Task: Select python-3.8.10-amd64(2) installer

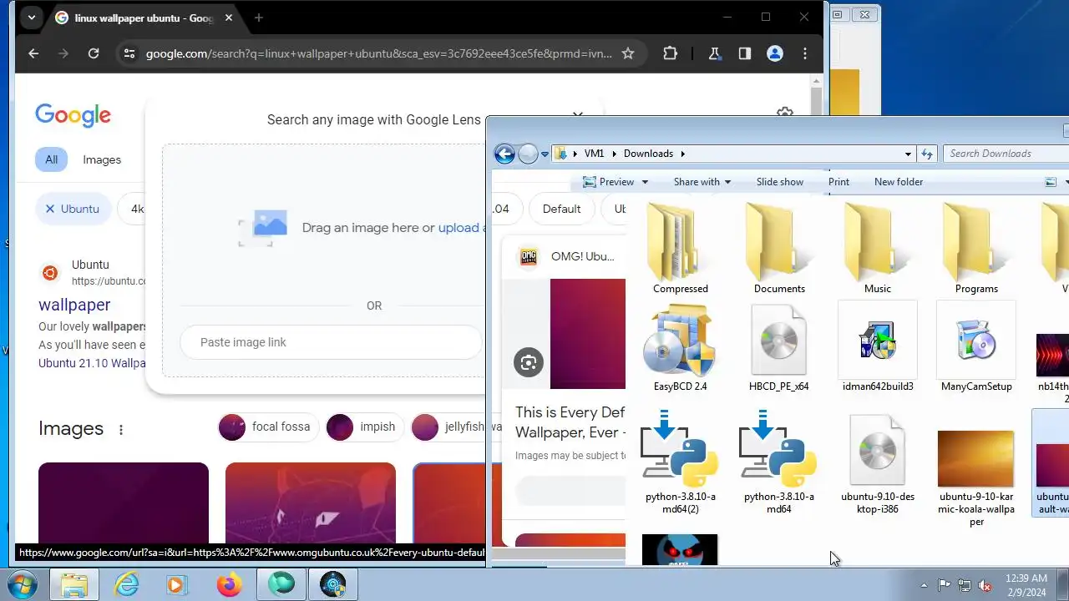Action: 680,462
